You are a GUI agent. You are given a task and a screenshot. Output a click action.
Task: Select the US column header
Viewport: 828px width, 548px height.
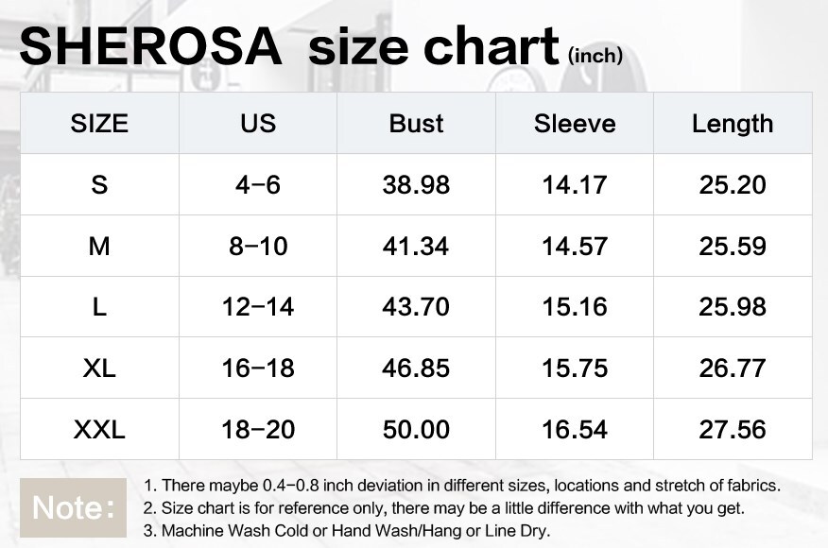pyautogui.click(x=258, y=124)
